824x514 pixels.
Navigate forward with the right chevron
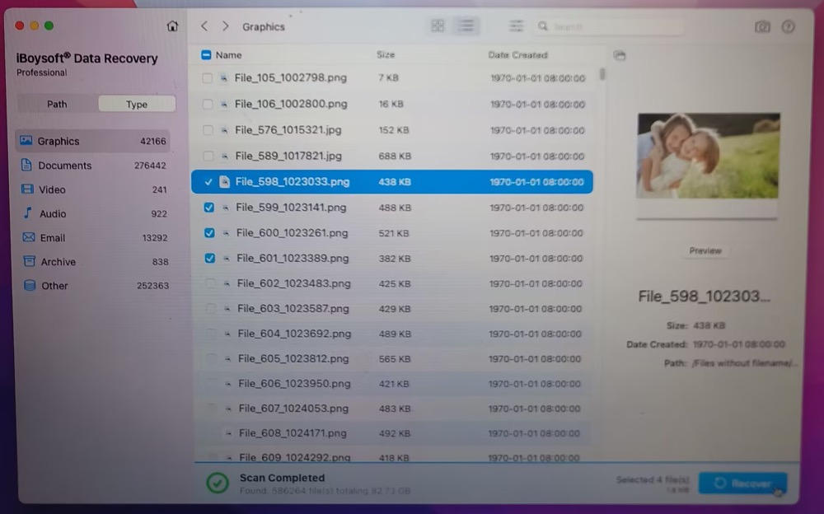pos(226,26)
